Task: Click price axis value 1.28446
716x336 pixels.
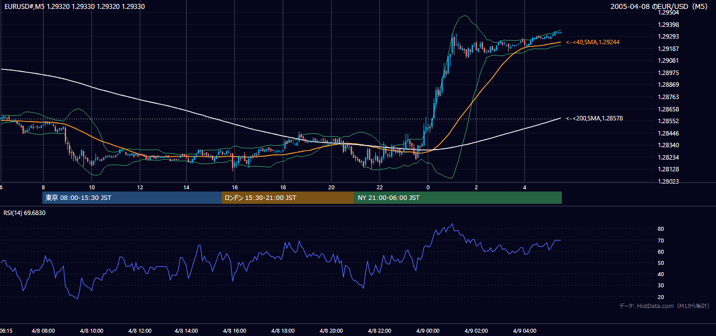Action: [x=668, y=133]
